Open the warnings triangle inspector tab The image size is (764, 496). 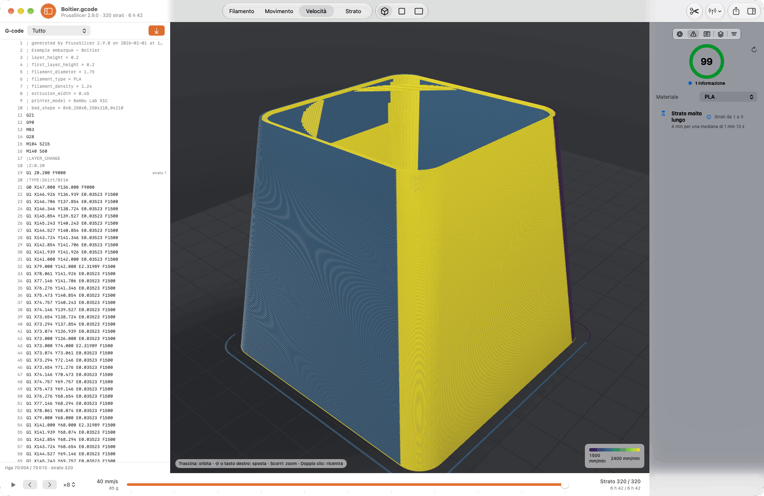click(693, 34)
